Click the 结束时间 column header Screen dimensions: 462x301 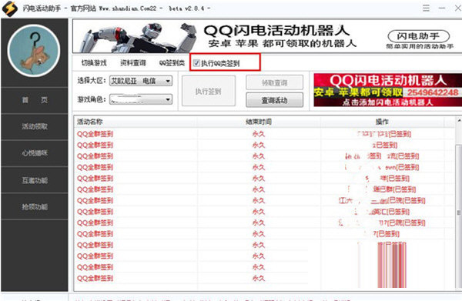tap(259, 122)
